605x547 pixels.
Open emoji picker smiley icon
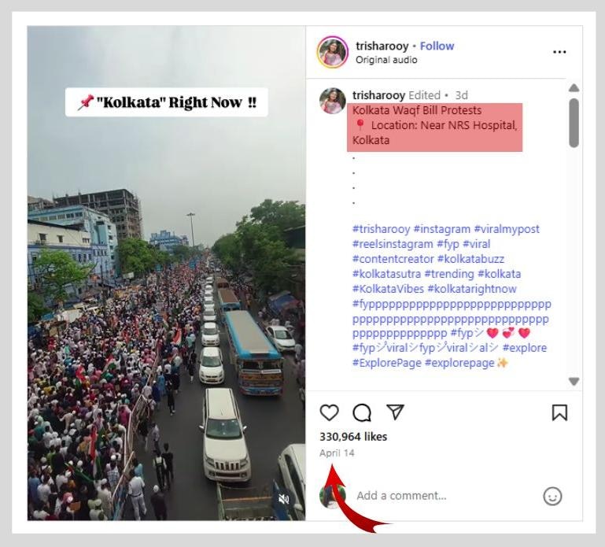coord(552,496)
